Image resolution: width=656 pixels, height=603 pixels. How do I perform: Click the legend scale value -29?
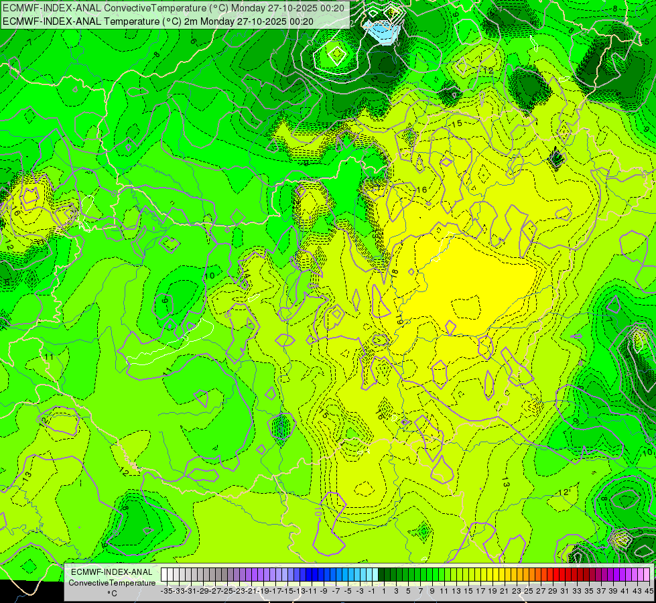pos(203,591)
